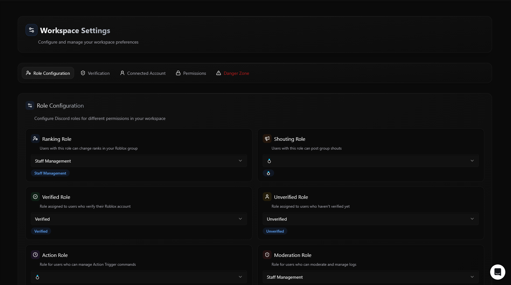This screenshot has width=511, height=285.
Task: Click the Moderation Role shield icon
Action: (x=267, y=255)
